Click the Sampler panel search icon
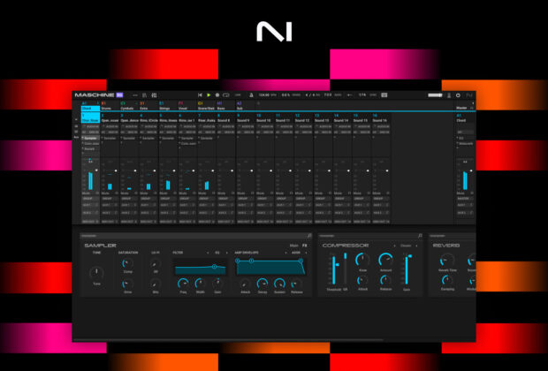Image resolution: width=548 pixels, height=371 pixels. (x=309, y=236)
